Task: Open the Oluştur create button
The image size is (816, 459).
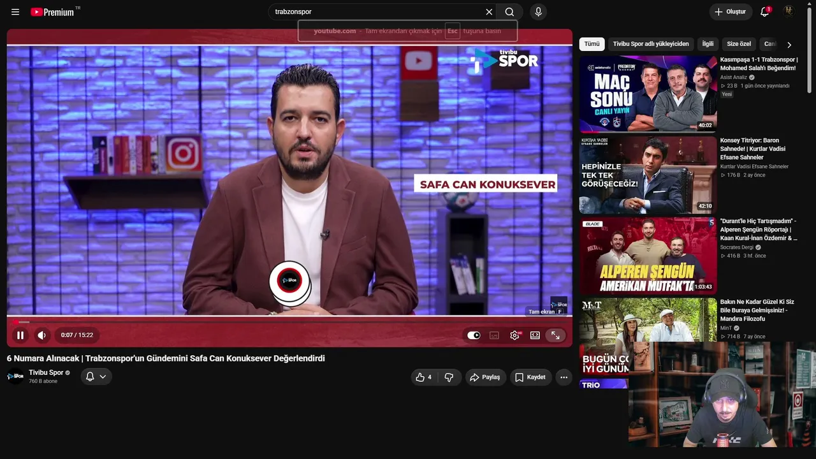Action: (x=731, y=12)
